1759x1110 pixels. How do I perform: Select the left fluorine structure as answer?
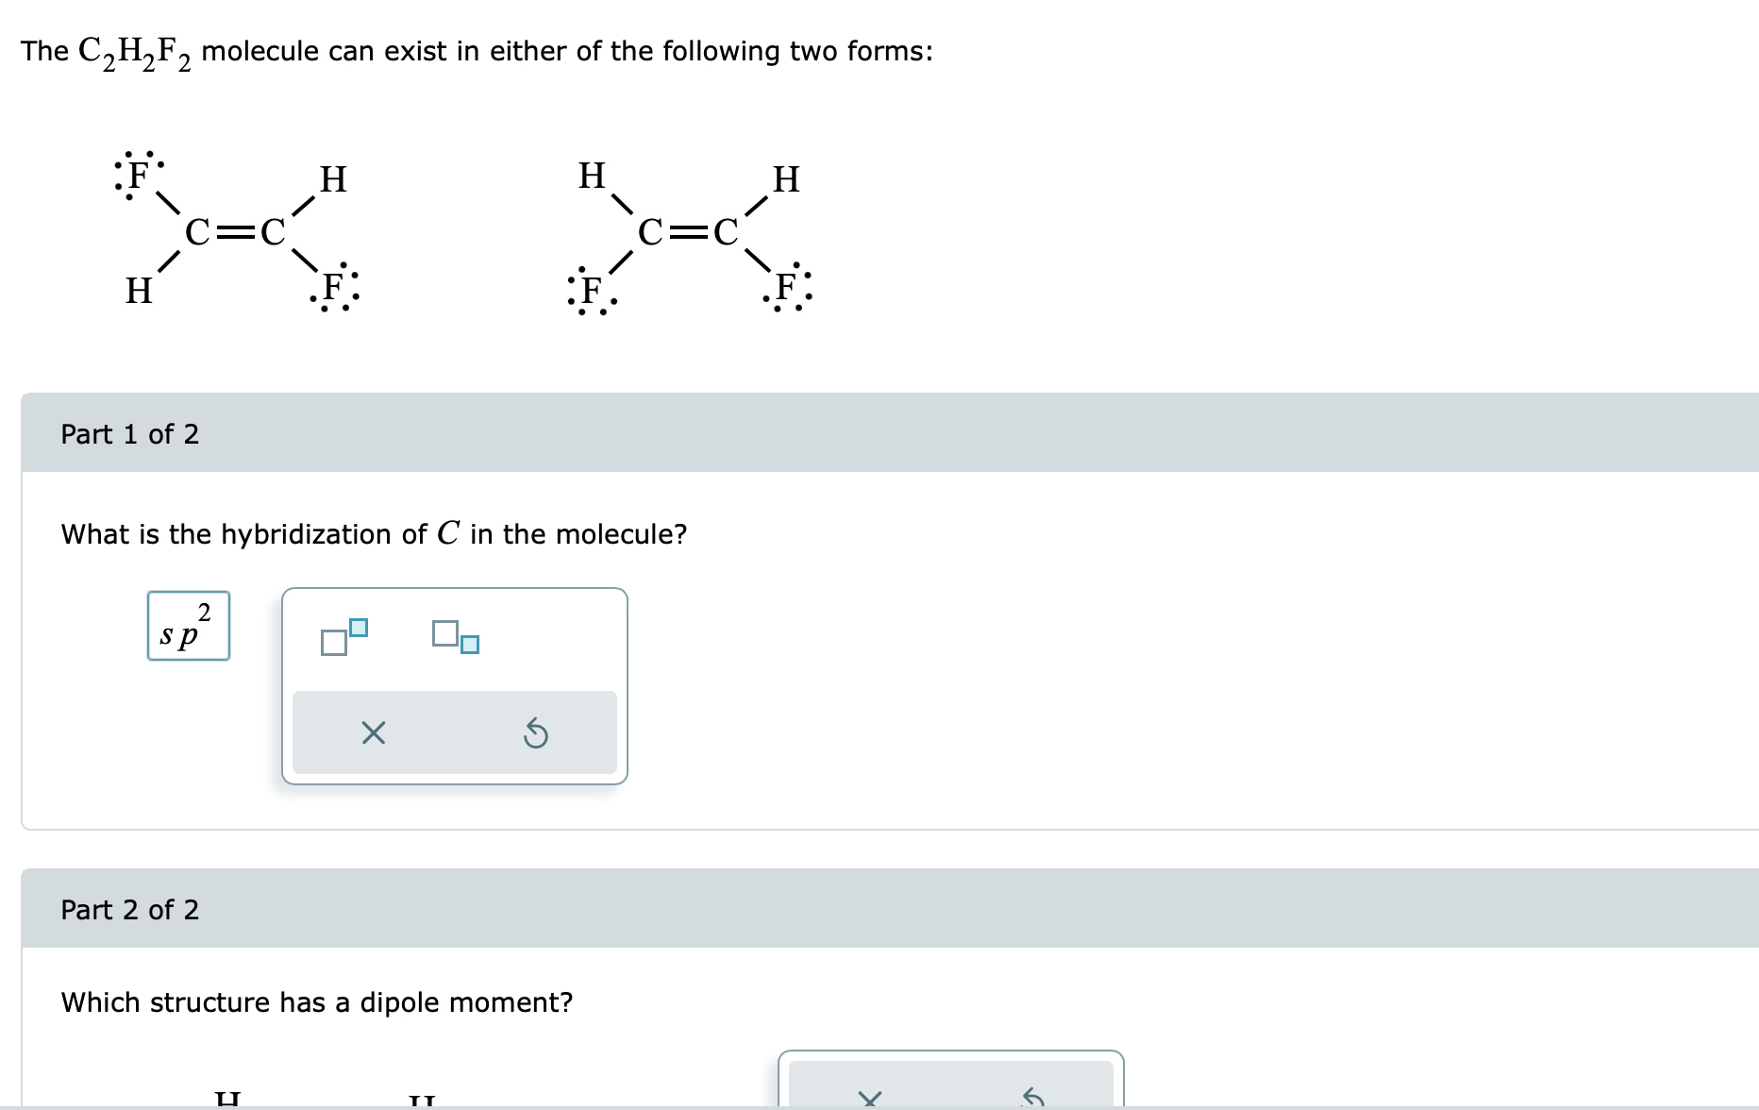(236, 231)
